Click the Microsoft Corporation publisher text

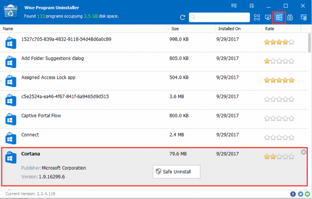64,168
